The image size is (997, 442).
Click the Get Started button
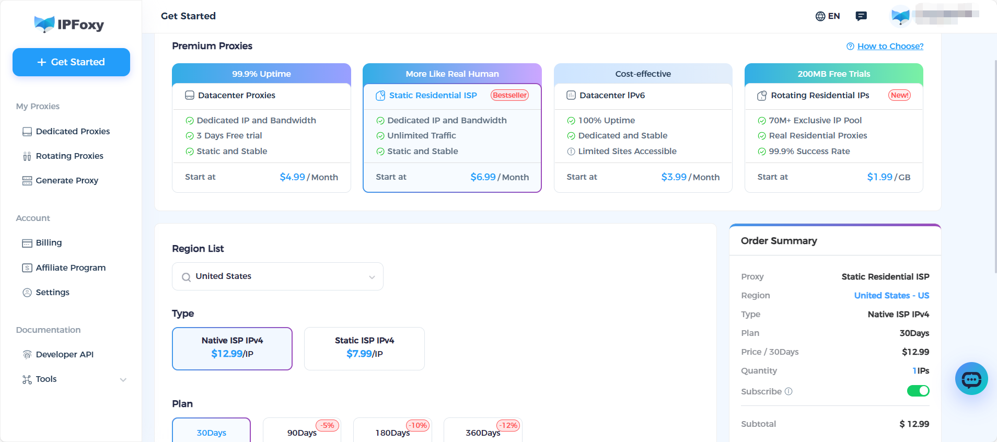point(71,62)
